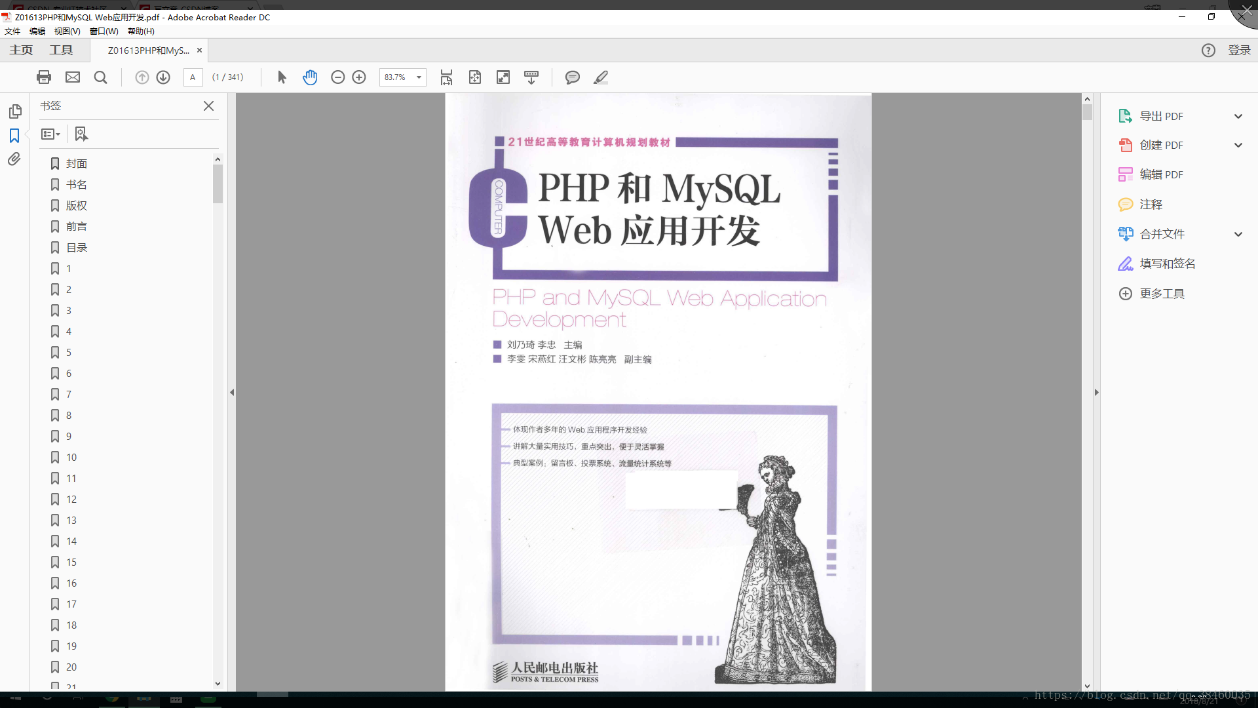Click 更多工具 button
The width and height of the screenshot is (1258, 708).
1162,294
